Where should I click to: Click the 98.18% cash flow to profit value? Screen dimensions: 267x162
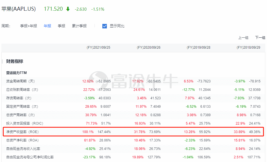pyautogui.click(x=105, y=157)
